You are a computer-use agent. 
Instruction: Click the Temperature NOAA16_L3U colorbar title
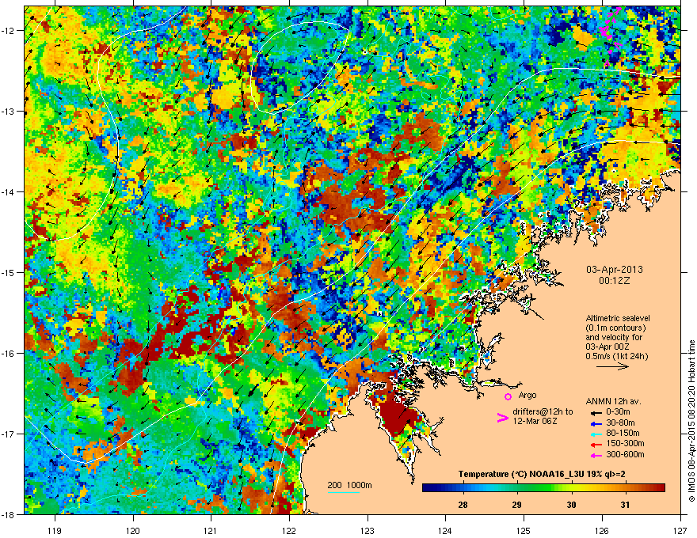[x=542, y=474]
